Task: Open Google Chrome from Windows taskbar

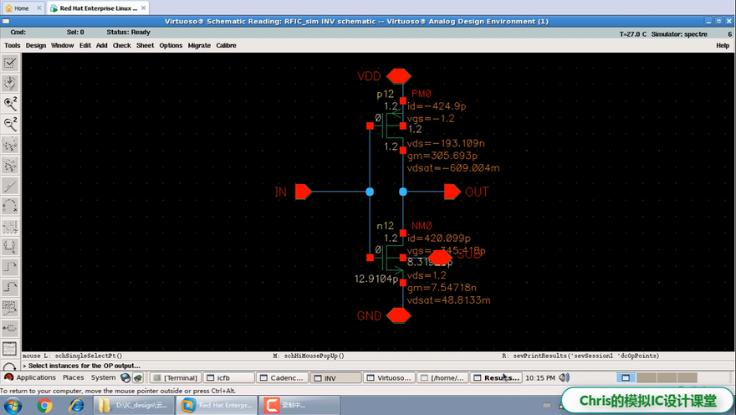Action: (x=45, y=405)
